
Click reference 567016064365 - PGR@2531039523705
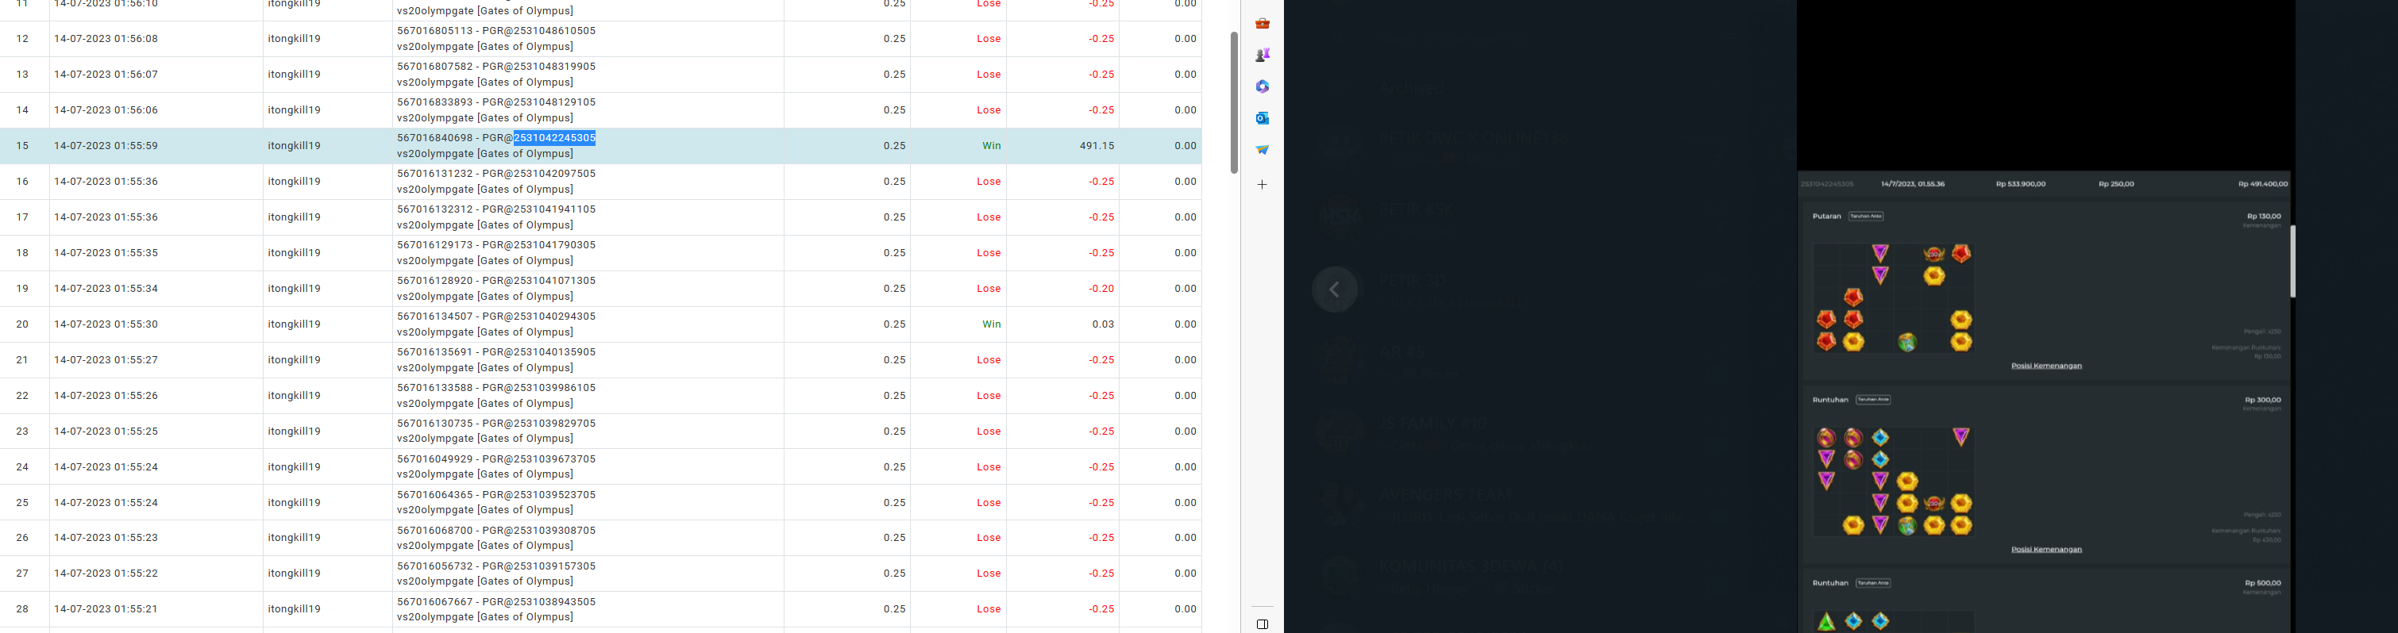(x=496, y=494)
